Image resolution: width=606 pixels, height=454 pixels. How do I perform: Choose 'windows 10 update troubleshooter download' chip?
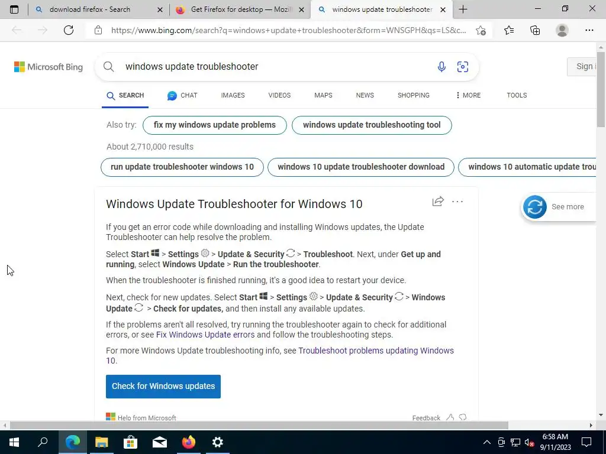click(x=361, y=167)
